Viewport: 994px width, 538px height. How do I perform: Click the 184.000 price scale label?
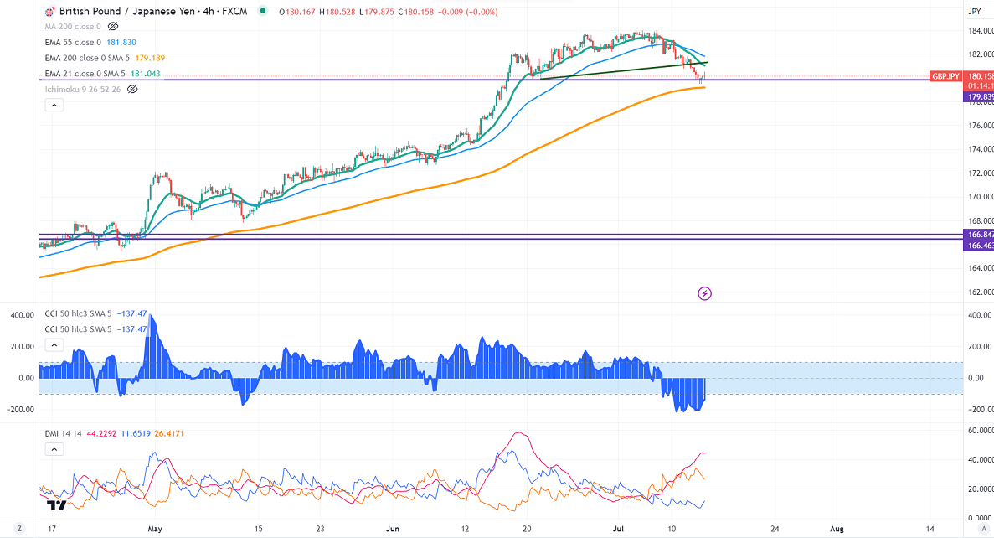[x=980, y=30]
